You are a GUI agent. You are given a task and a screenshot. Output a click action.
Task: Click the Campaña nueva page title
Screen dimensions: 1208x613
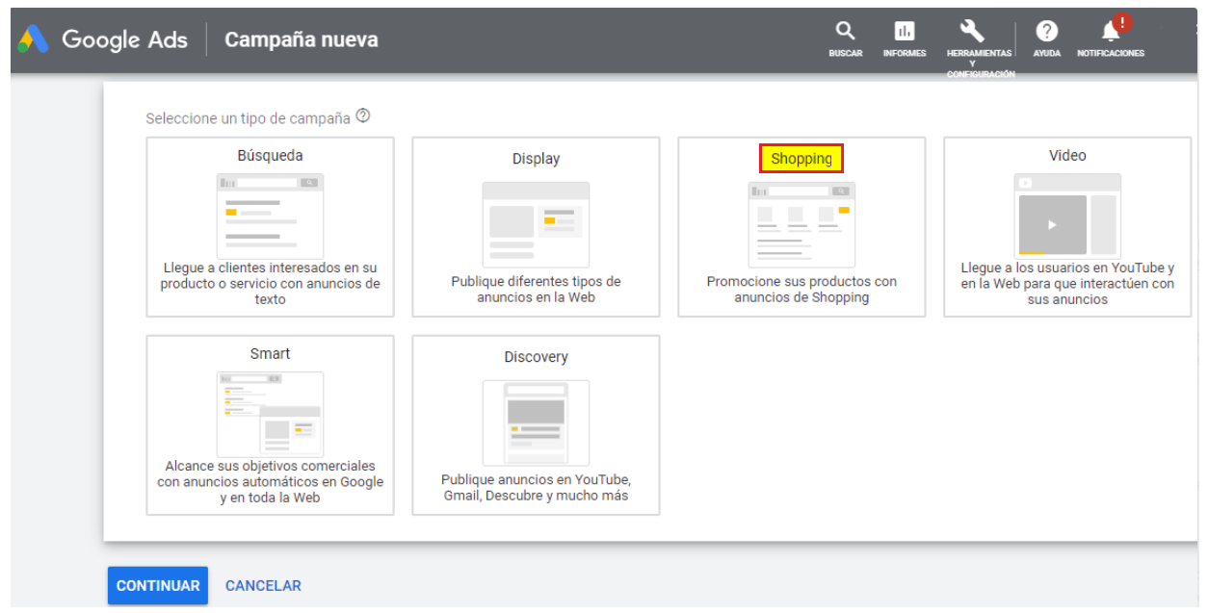[302, 39]
